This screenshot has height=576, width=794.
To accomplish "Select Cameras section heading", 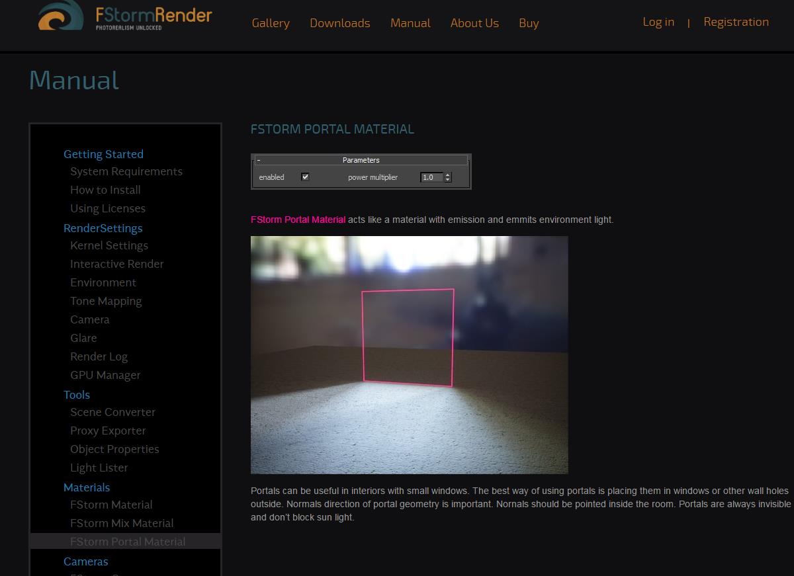I will click(x=85, y=561).
